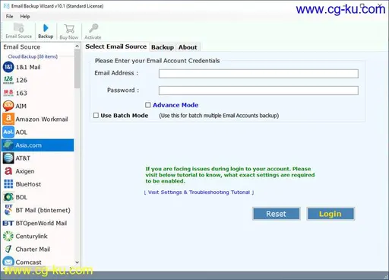Click the Login button
389x280 pixels.
click(330, 214)
